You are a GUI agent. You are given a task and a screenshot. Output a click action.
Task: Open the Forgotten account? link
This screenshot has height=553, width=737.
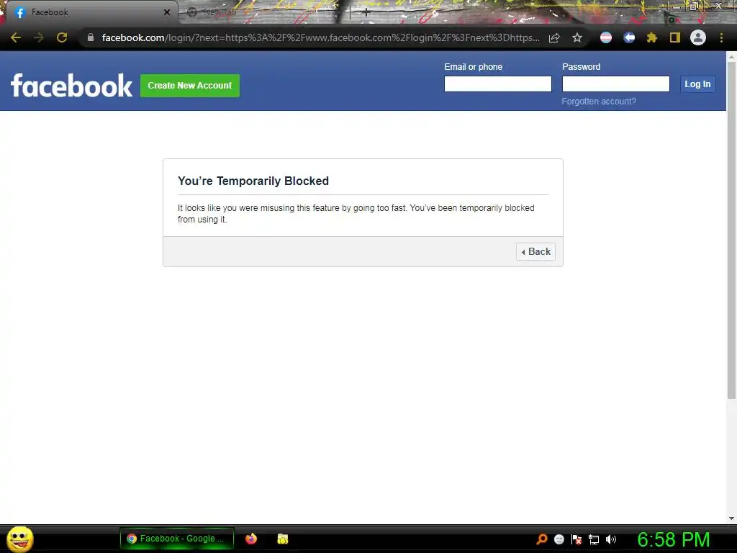pos(598,102)
